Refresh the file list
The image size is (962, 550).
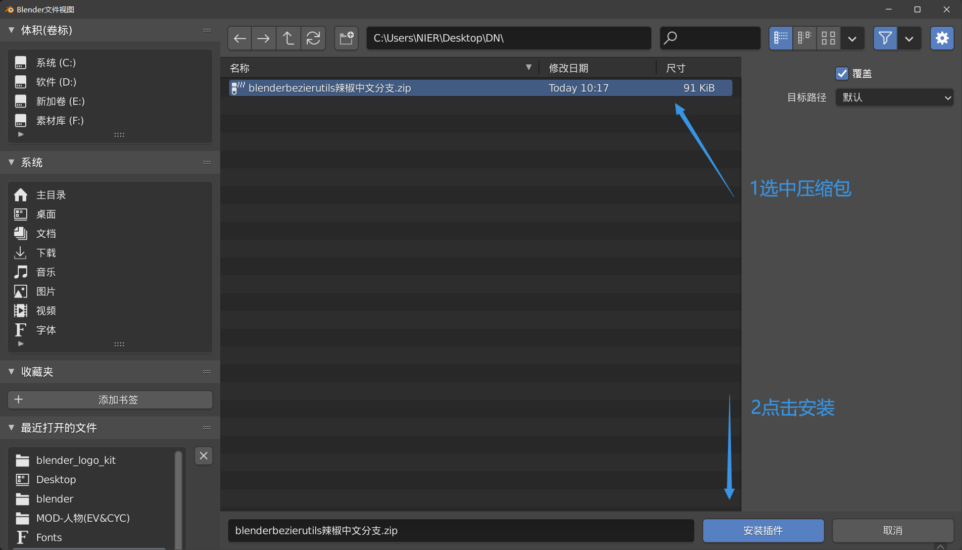point(313,38)
